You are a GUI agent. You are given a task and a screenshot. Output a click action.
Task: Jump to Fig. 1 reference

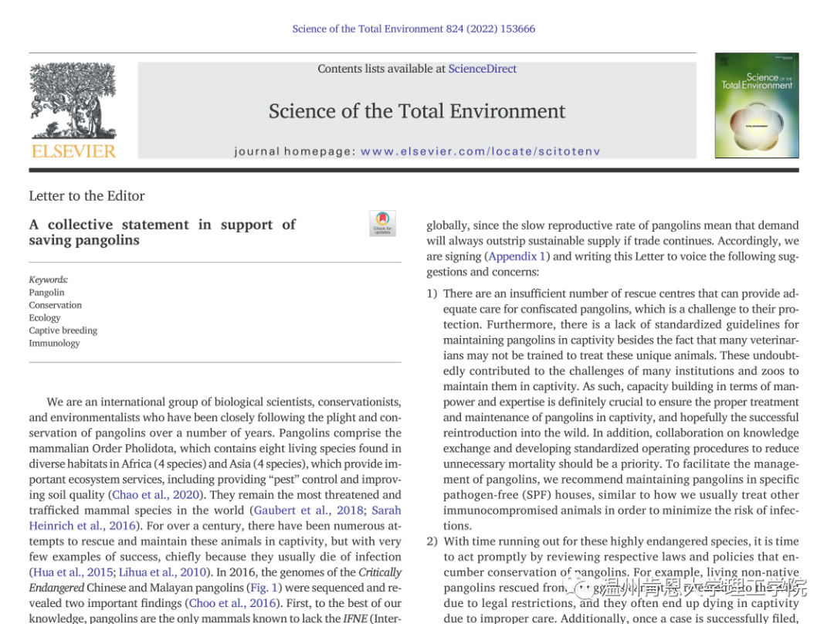[264, 588]
